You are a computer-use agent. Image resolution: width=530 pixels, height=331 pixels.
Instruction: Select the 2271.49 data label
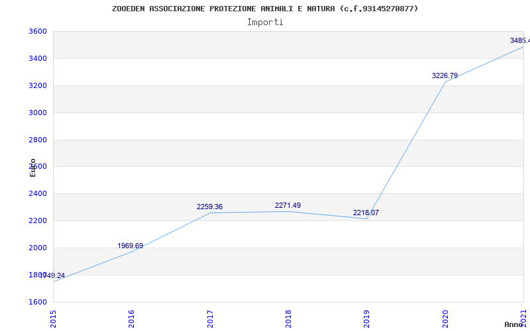point(288,205)
